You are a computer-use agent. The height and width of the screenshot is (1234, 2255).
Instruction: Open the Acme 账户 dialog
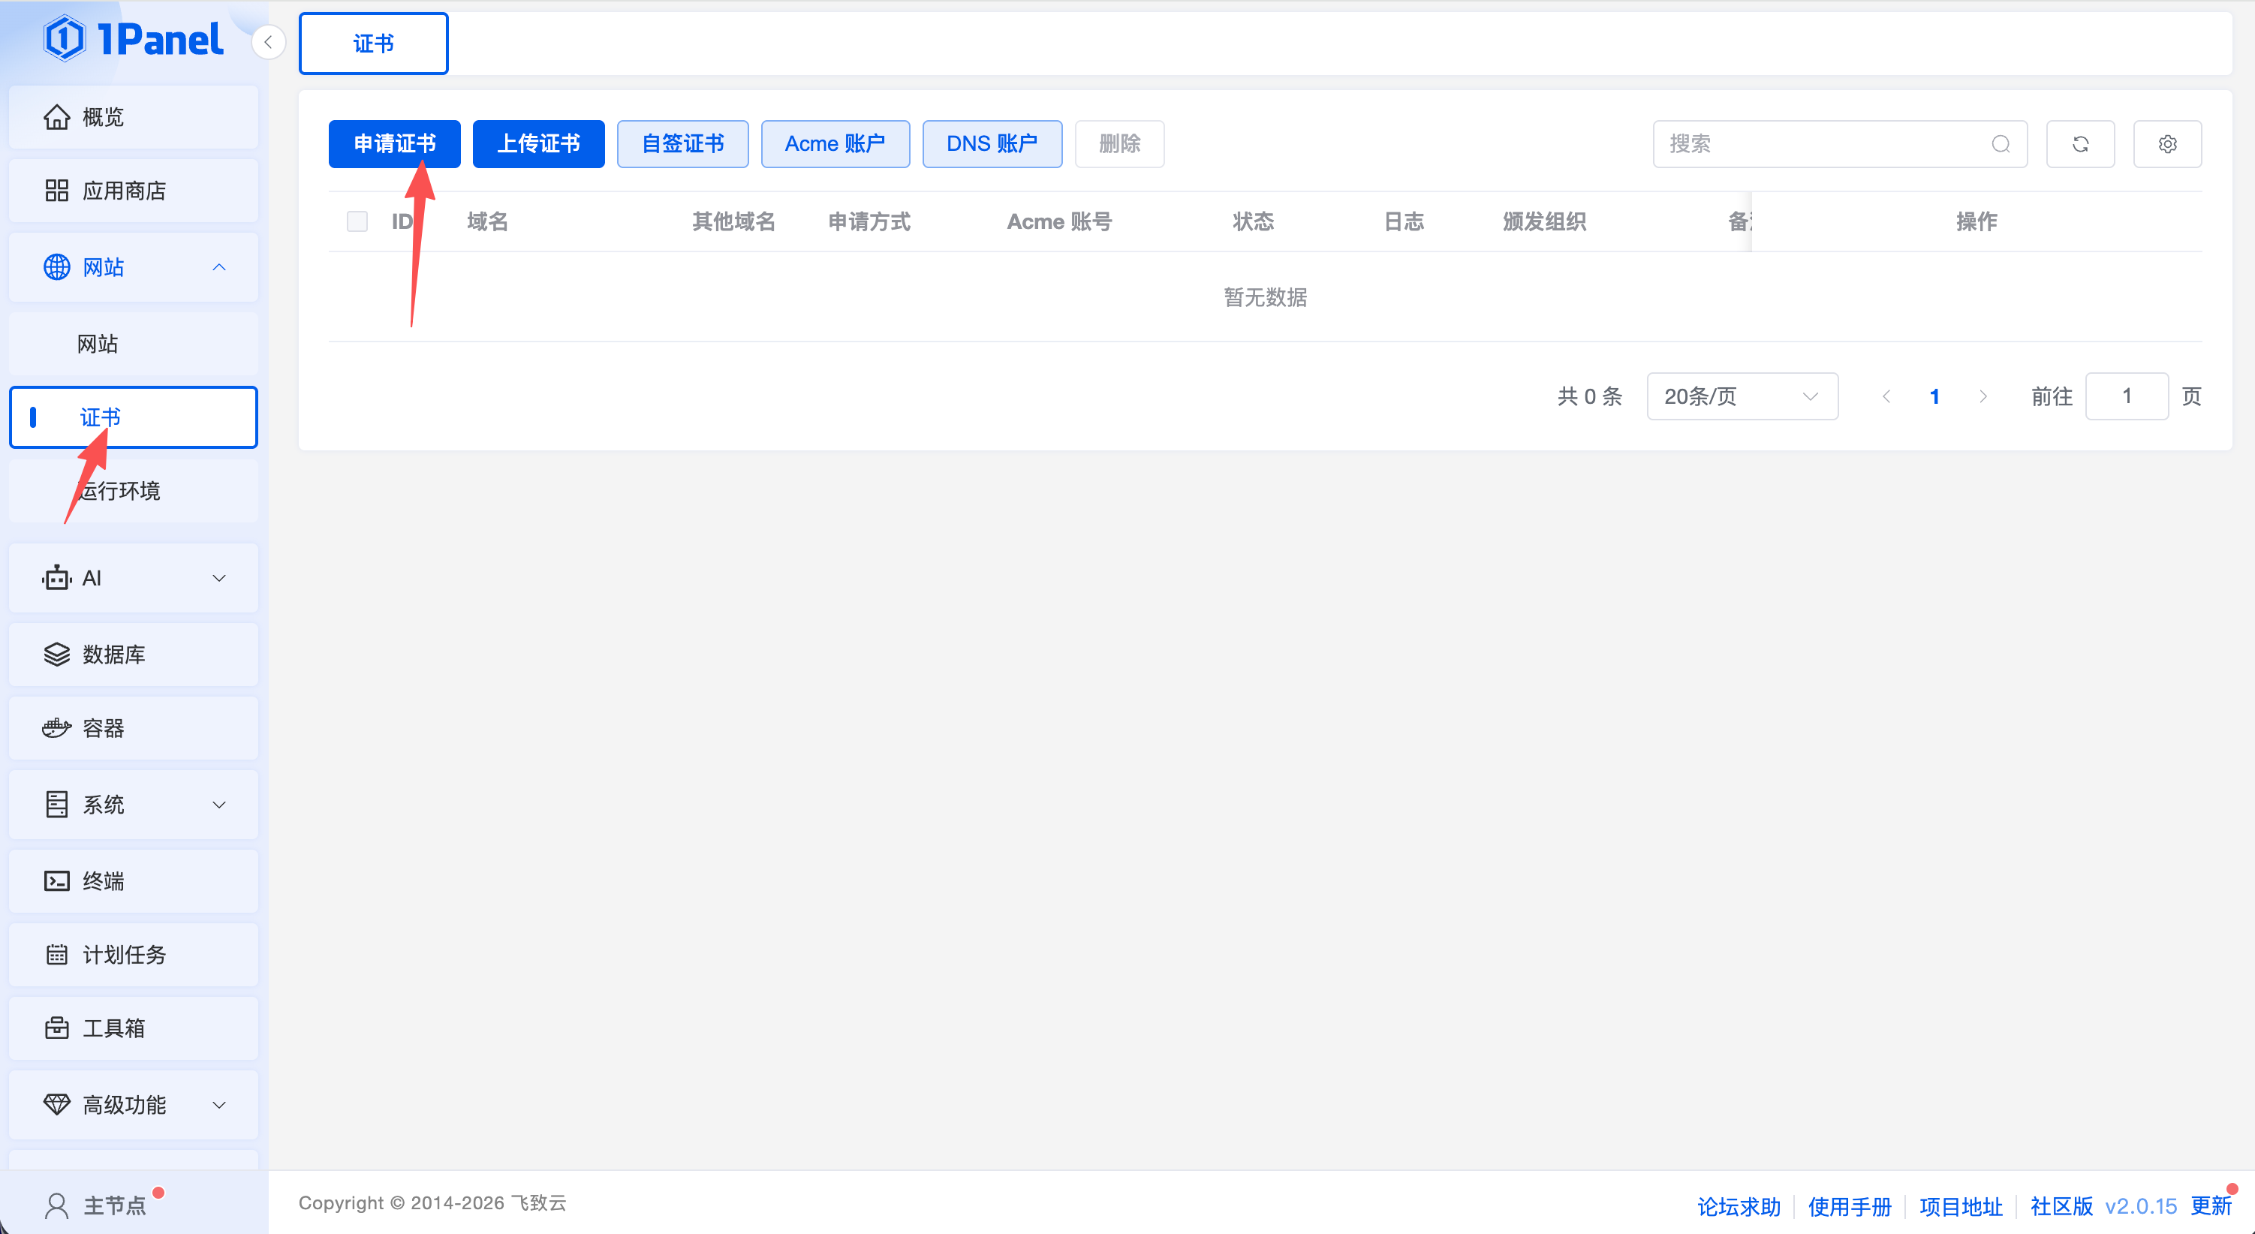(x=835, y=143)
